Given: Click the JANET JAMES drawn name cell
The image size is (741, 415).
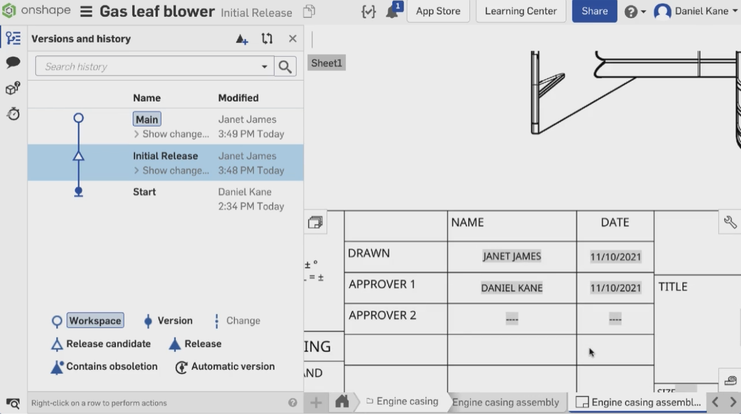Looking at the screenshot, I should tap(512, 256).
